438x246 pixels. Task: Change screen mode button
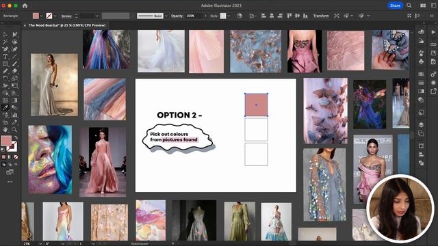[x=10, y=172]
